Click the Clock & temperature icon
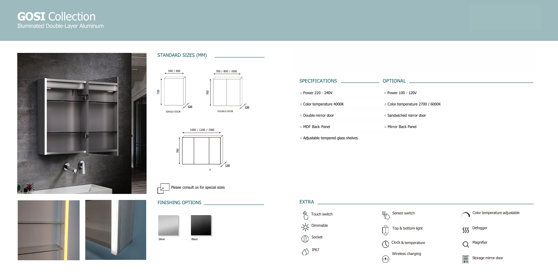 point(385,244)
